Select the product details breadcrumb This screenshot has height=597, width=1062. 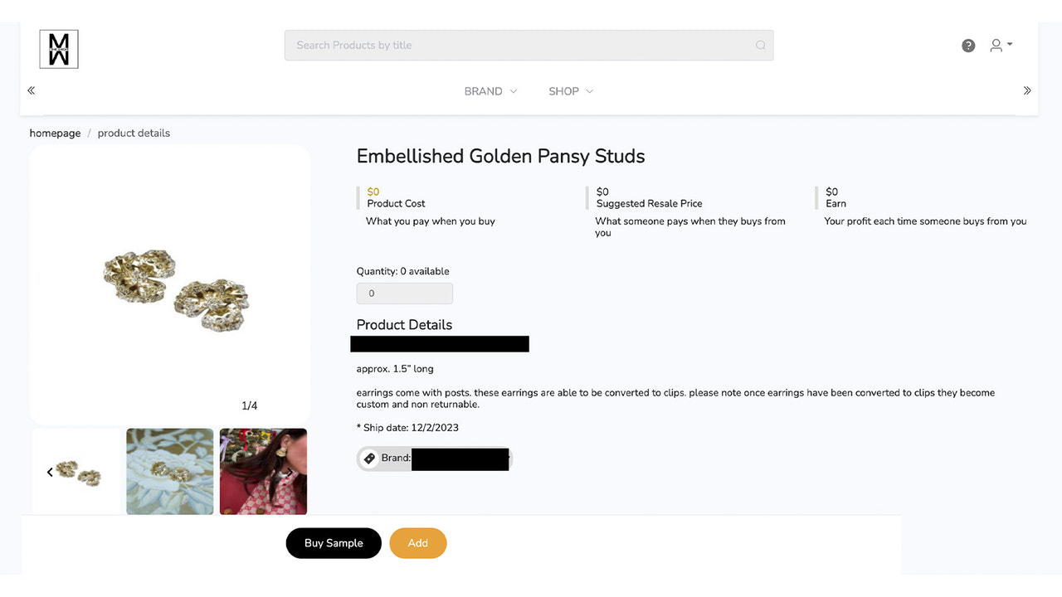click(134, 133)
